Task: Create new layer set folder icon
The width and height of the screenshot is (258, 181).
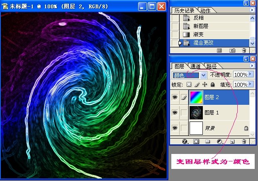Action: tap(208, 141)
